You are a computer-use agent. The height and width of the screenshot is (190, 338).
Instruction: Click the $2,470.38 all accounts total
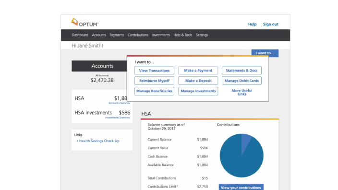[x=102, y=80]
